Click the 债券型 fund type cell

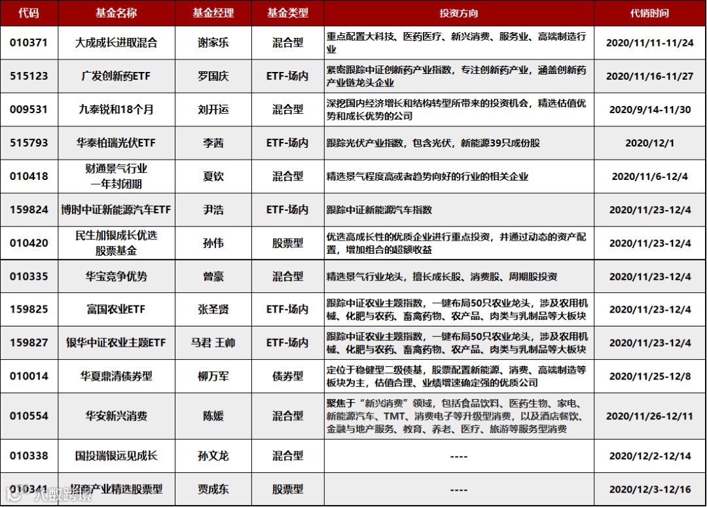[x=287, y=376]
